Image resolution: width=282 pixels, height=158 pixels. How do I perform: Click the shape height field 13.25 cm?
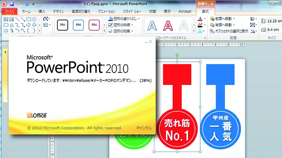(x=274, y=21)
